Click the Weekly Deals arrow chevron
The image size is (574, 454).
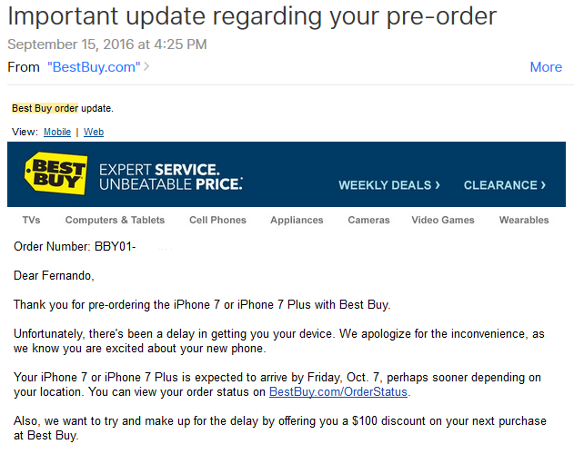(x=438, y=185)
